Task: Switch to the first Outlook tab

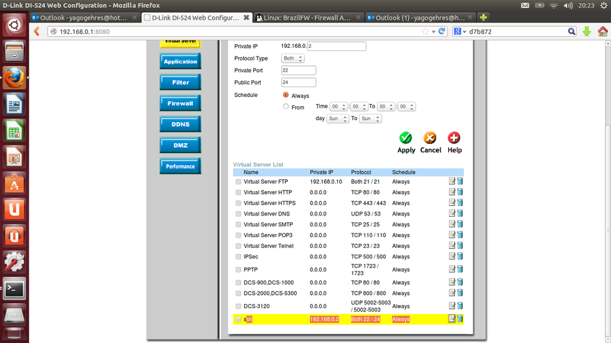Action: pos(85,17)
